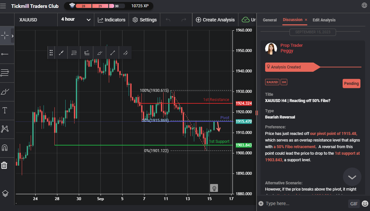The height and width of the screenshot is (211, 370).
Task: Pick Fib retracement in floating toolbar
Action: [x=74, y=53]
